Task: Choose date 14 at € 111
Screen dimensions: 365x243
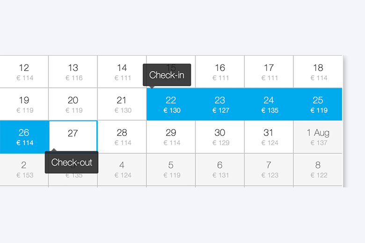Action: click(122, 72)
